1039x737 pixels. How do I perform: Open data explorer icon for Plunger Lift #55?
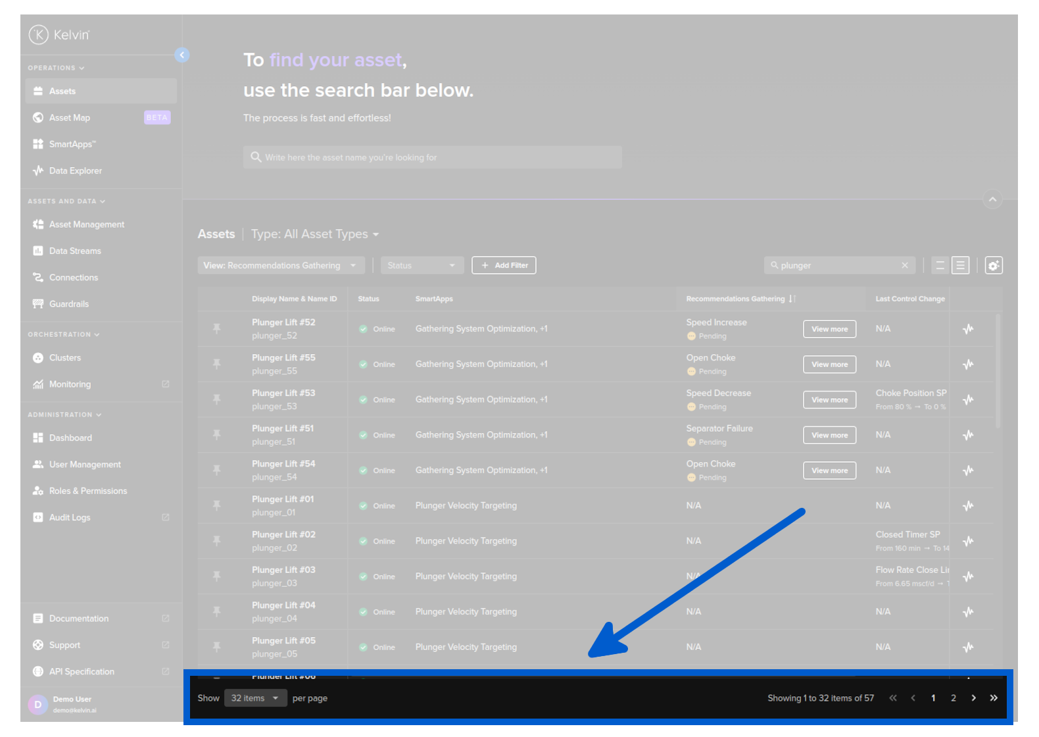(968, 365)
